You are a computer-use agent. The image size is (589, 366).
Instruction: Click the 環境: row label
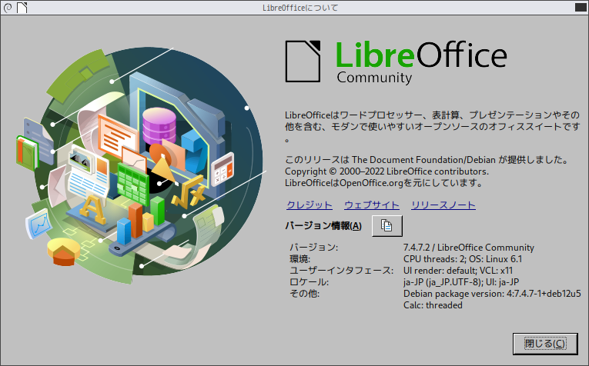300,259
